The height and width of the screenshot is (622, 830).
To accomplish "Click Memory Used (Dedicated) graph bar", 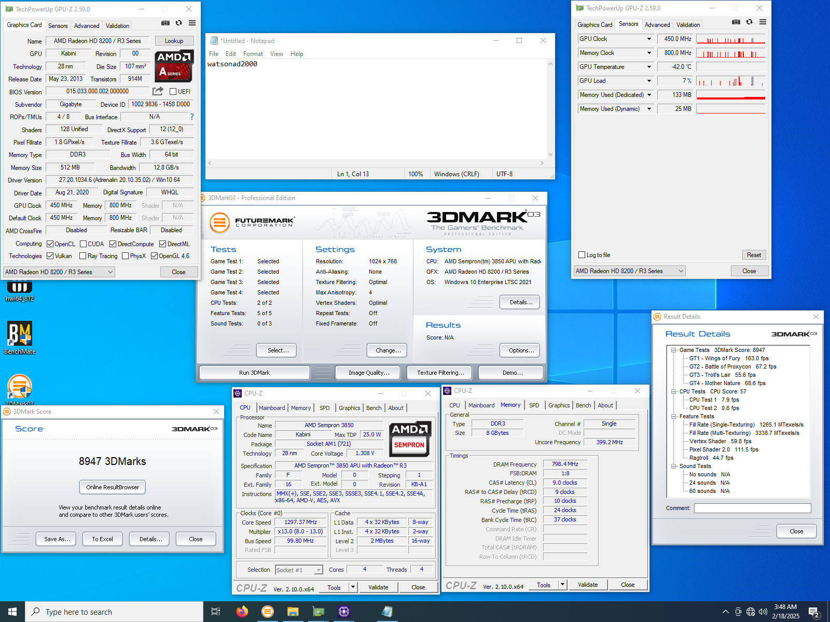I will click(730, 95).
